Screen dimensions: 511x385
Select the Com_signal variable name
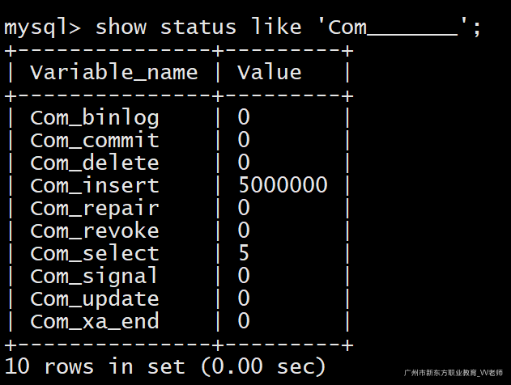pyautogui.click(x=95, y=277)
